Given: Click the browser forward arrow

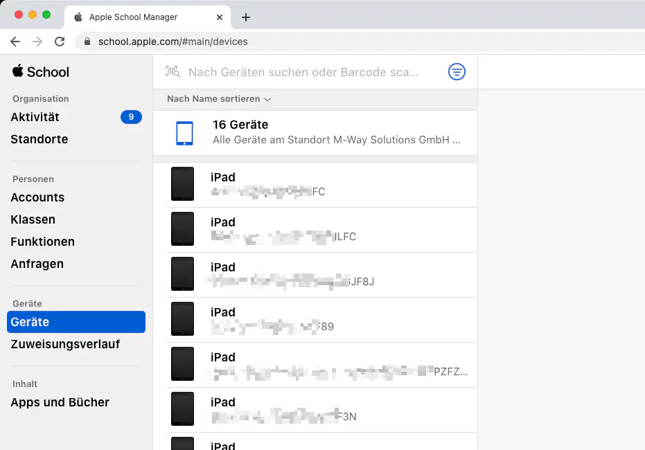Looking at the screenshot, I should pos(37,42).
